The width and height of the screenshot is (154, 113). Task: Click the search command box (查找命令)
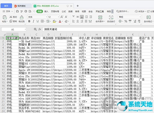123,11
